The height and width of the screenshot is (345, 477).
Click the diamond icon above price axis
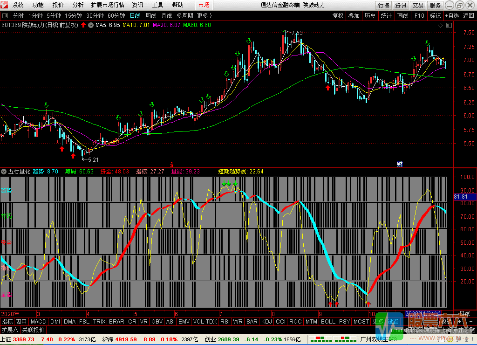coord(440,26)
